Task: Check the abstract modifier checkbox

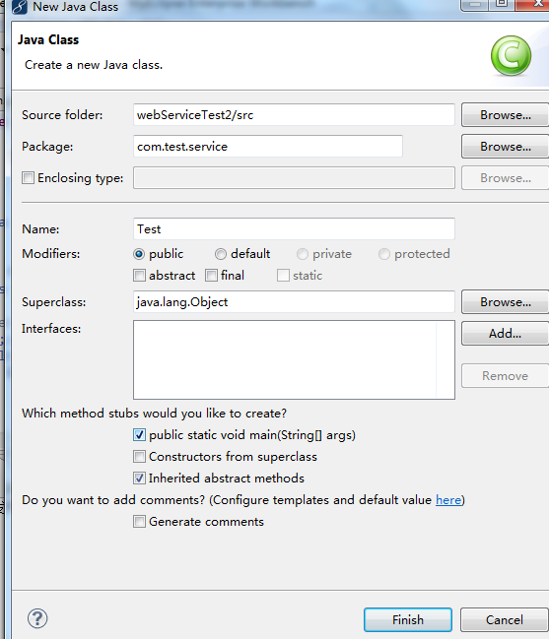Action: [139, 276]
